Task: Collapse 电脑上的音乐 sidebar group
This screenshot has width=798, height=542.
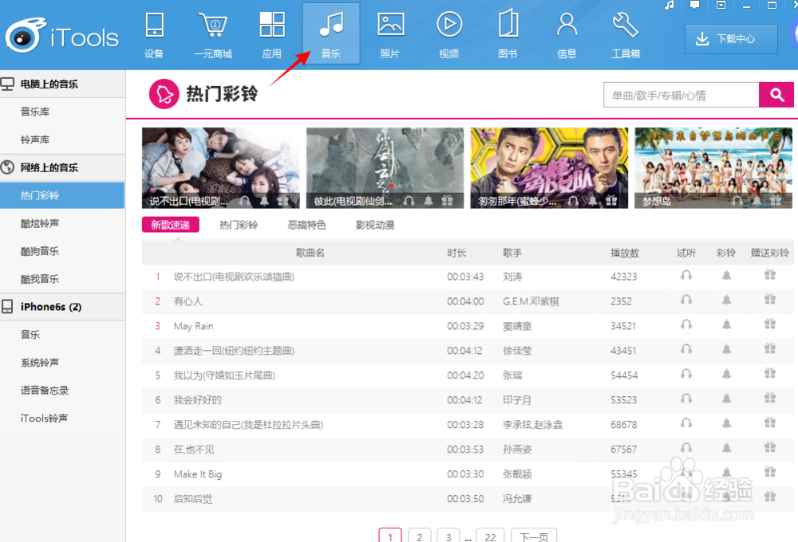Action: point(62,84)
